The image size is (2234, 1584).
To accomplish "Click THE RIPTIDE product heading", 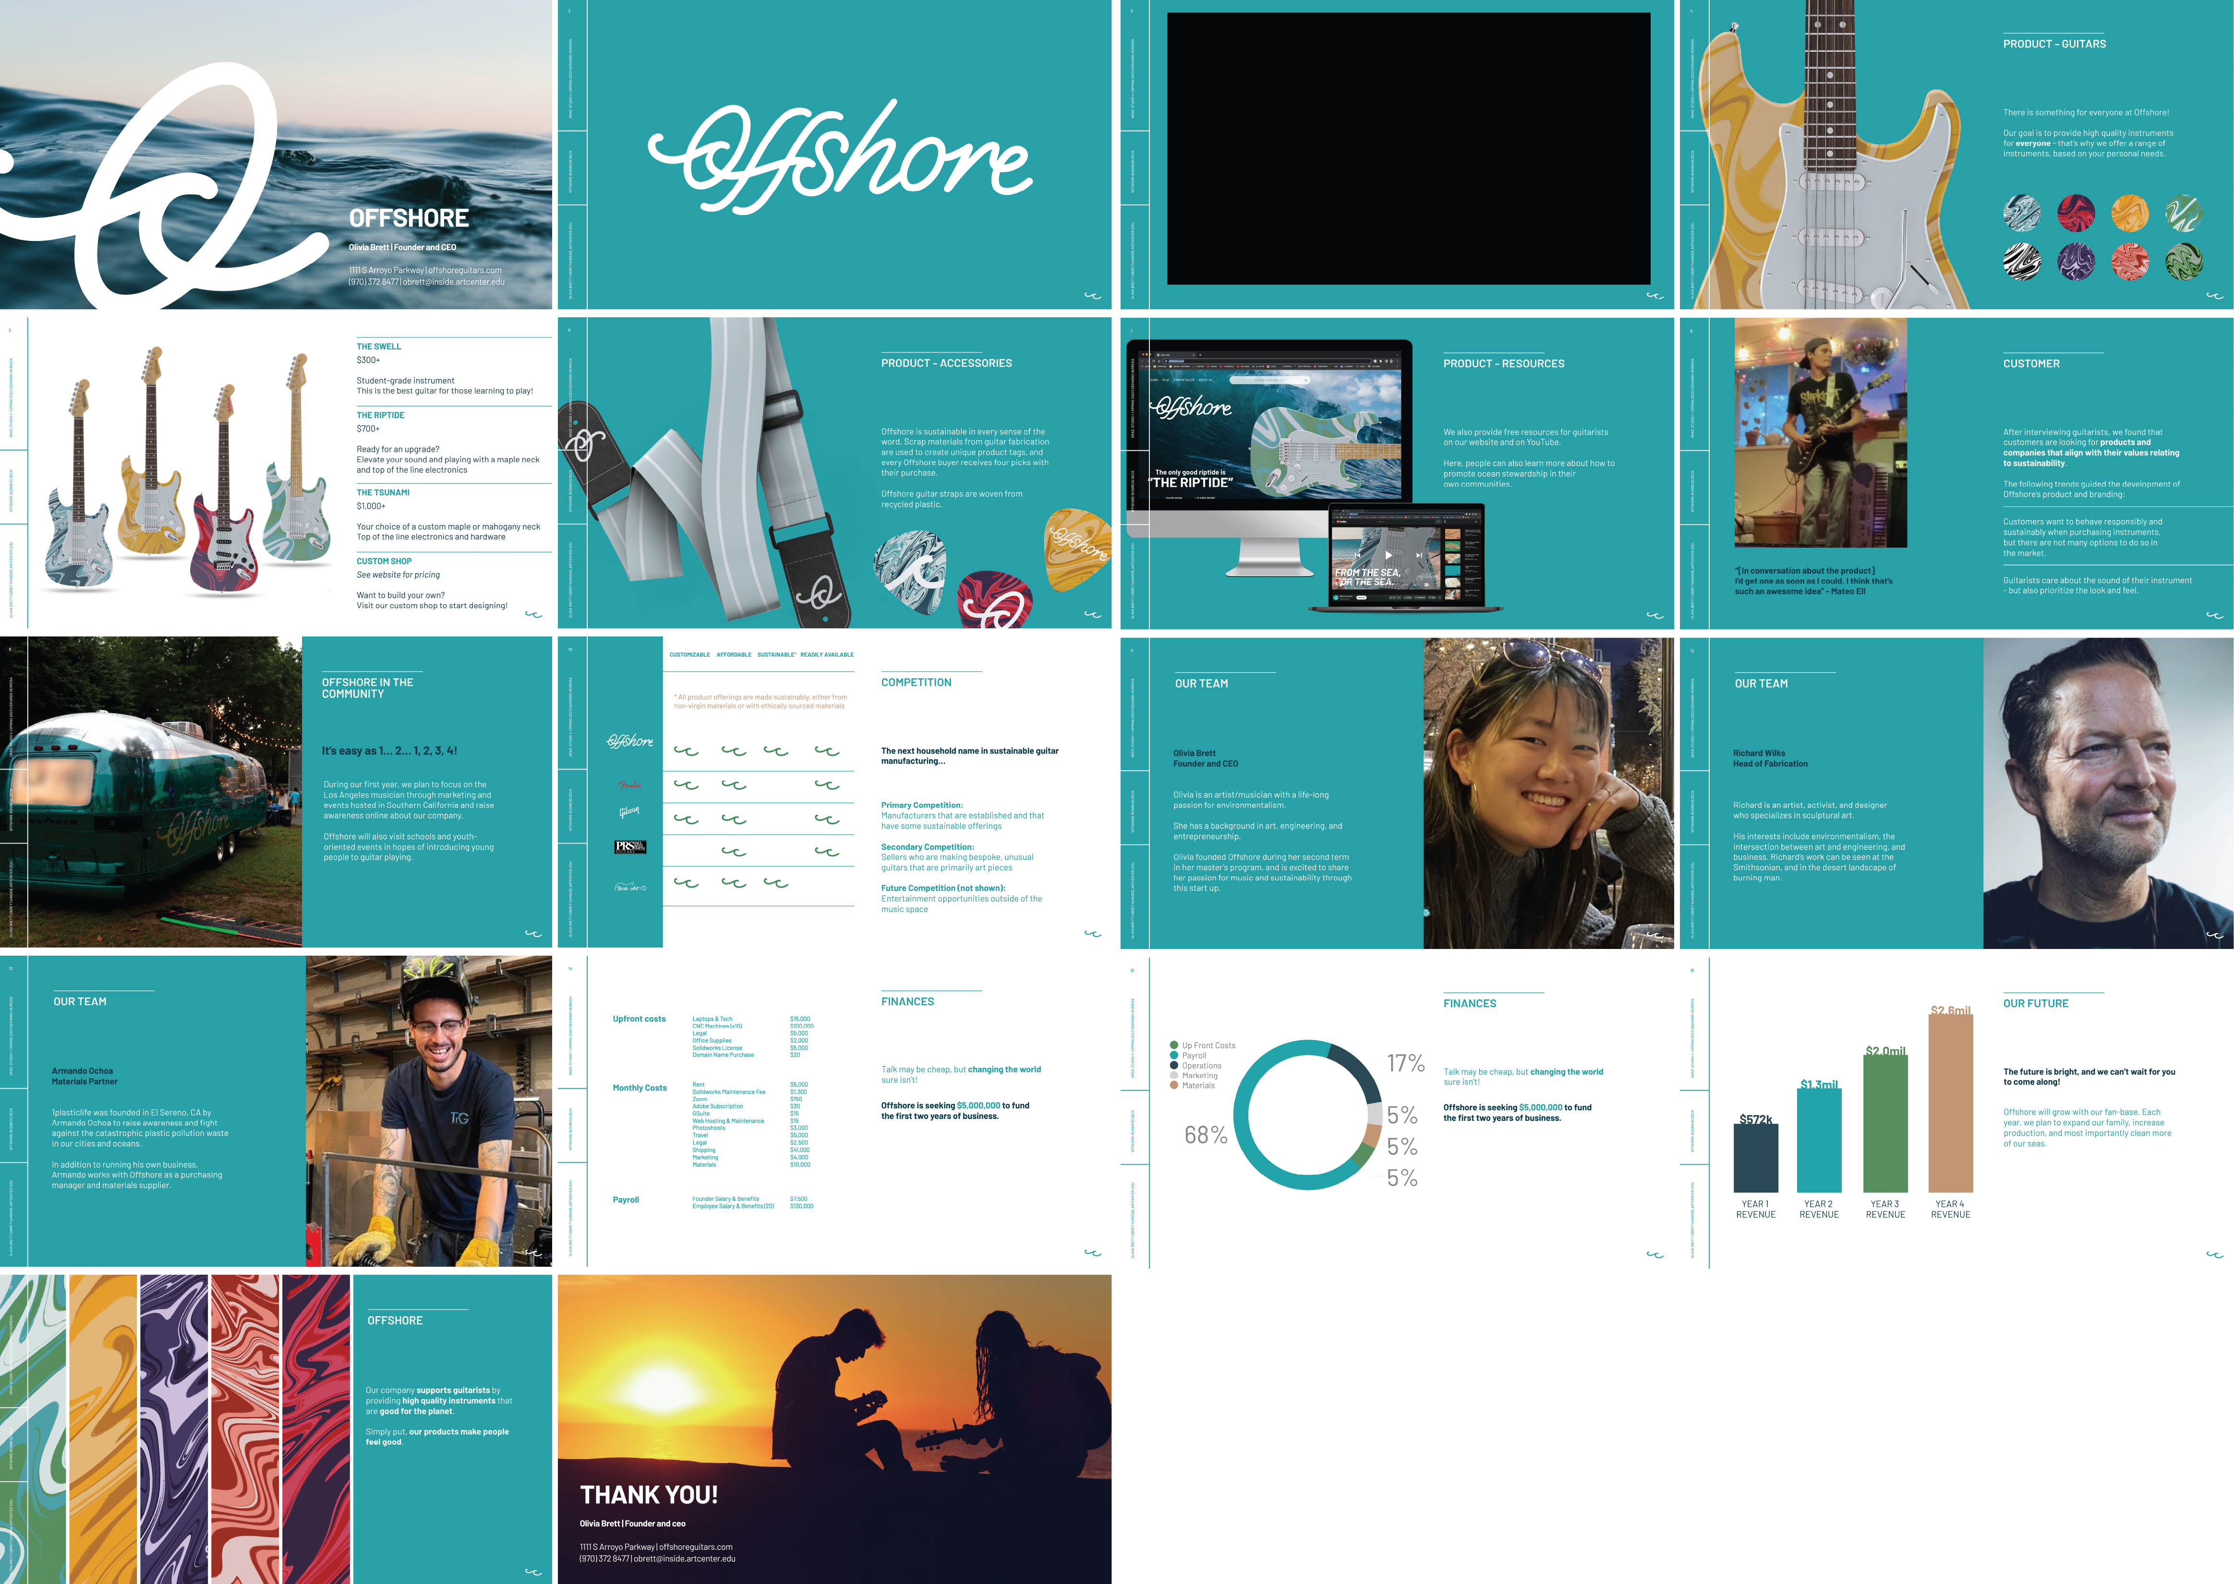I will 380,416.
